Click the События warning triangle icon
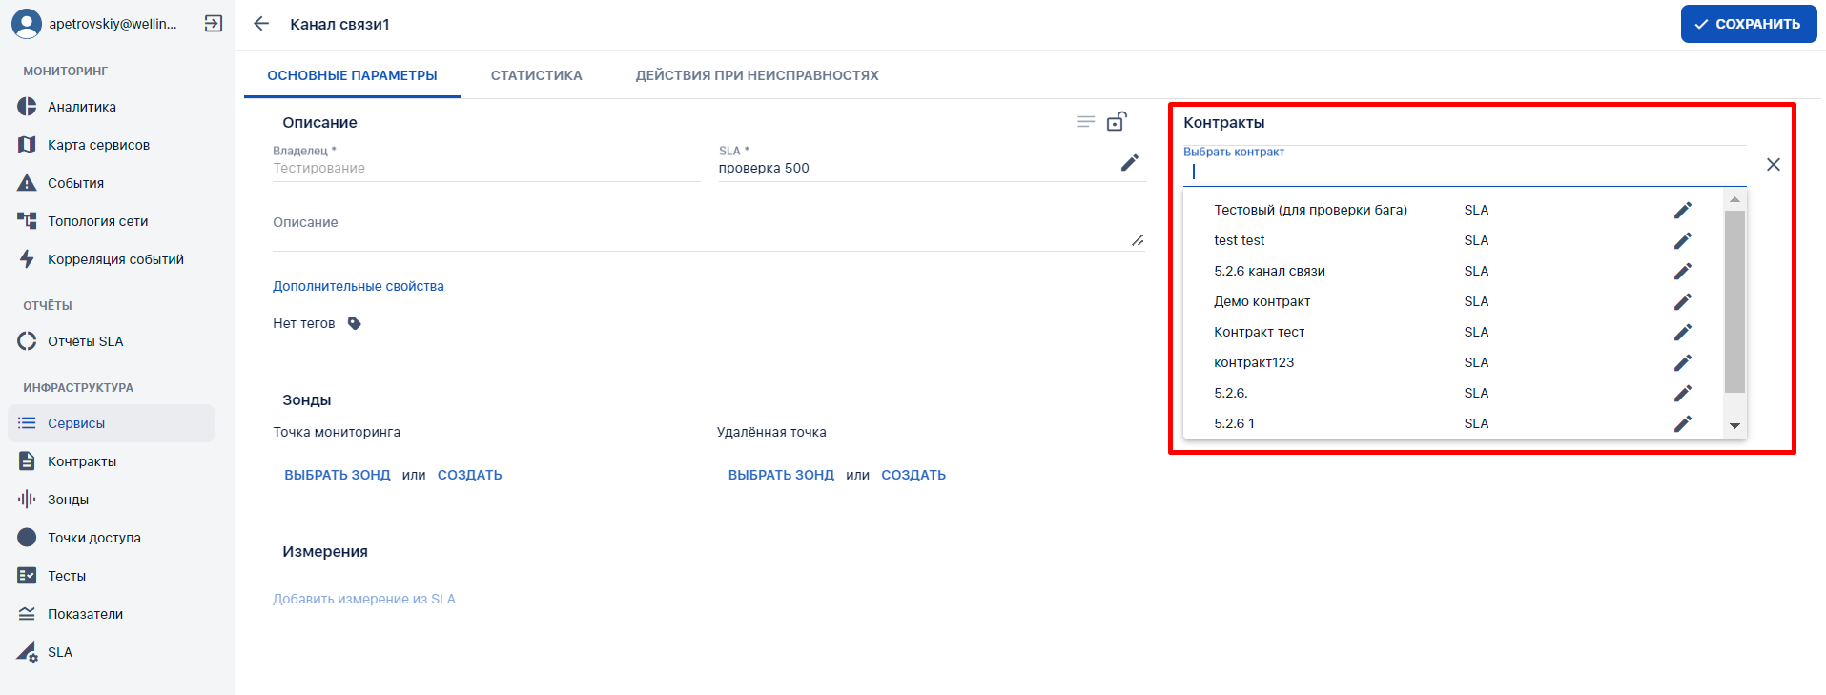This screenshot has height=695, width=1826. tap(27, 183)
